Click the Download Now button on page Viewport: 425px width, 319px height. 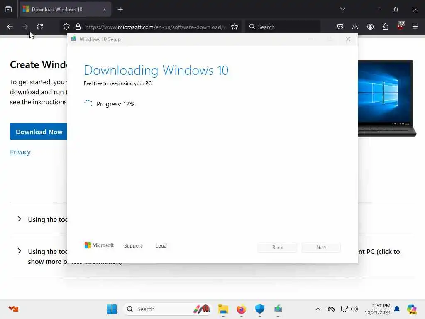39,132
